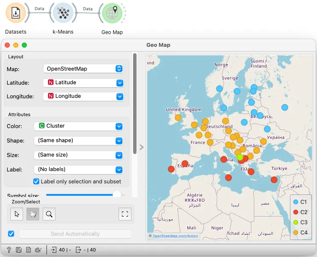Viewport: 317px width, 257px height.
Task: Select the red point near Portugal coast
Action: [171, 169]
